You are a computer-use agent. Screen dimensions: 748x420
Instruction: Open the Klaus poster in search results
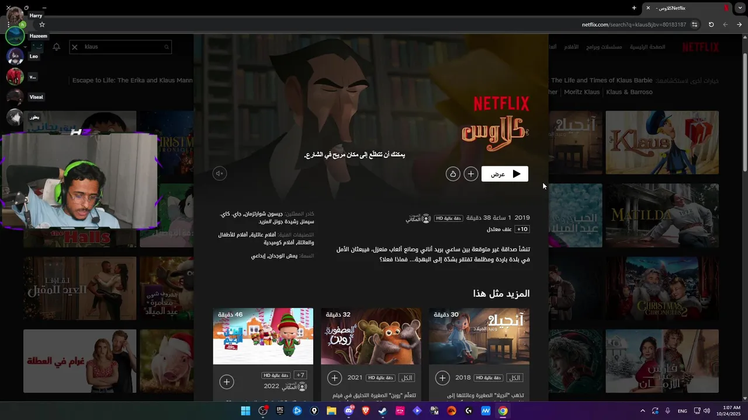pos(662,142)
